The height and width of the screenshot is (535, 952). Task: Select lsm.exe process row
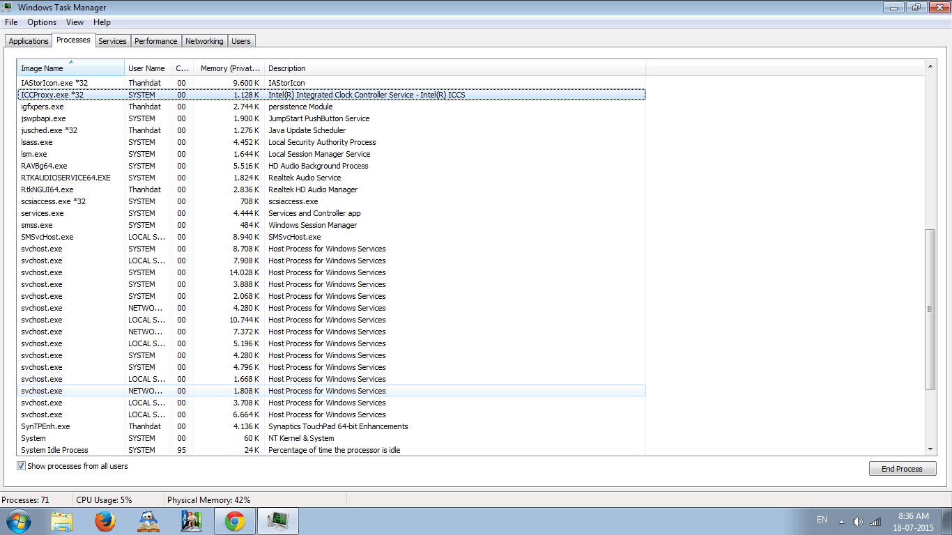coord(332,154)
